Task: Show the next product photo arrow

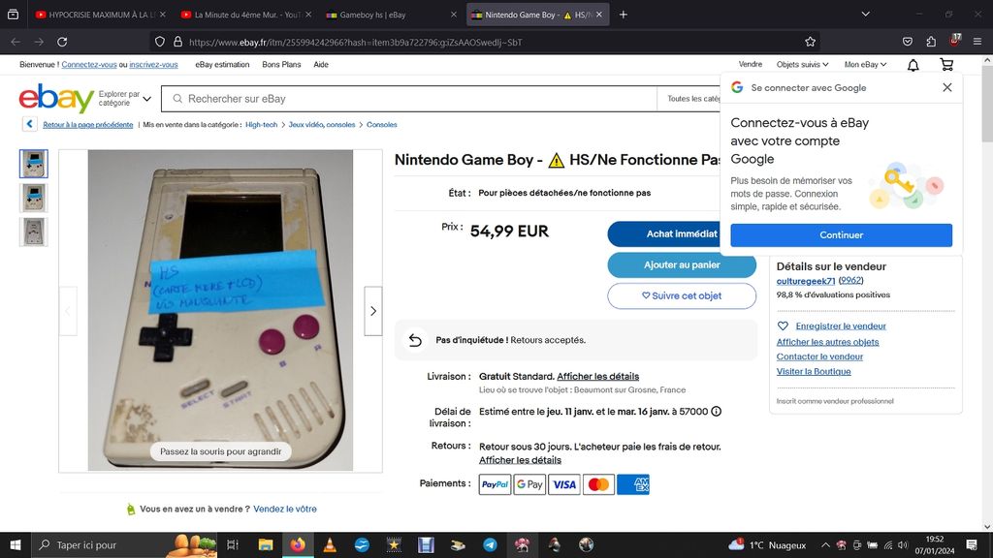Action: (373, 311)
